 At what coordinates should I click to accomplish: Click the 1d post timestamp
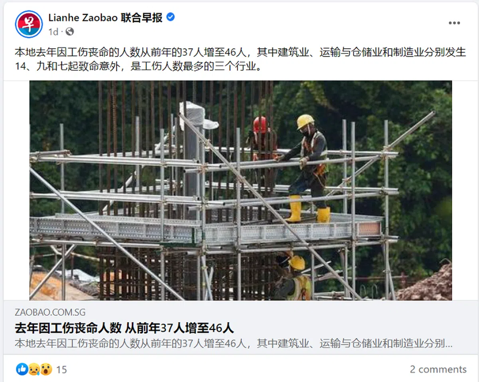coord(53,32)
